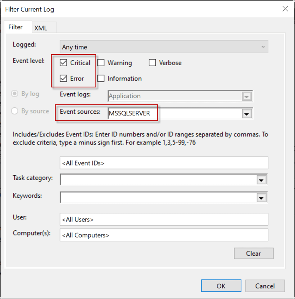Expand the Event sources dropdown arrow

point(247,114)
